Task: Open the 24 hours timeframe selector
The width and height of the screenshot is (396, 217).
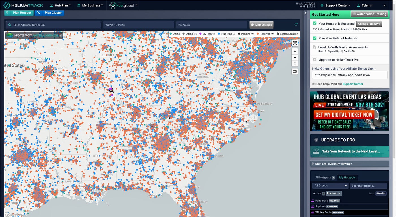Action: tap(212, 25)
